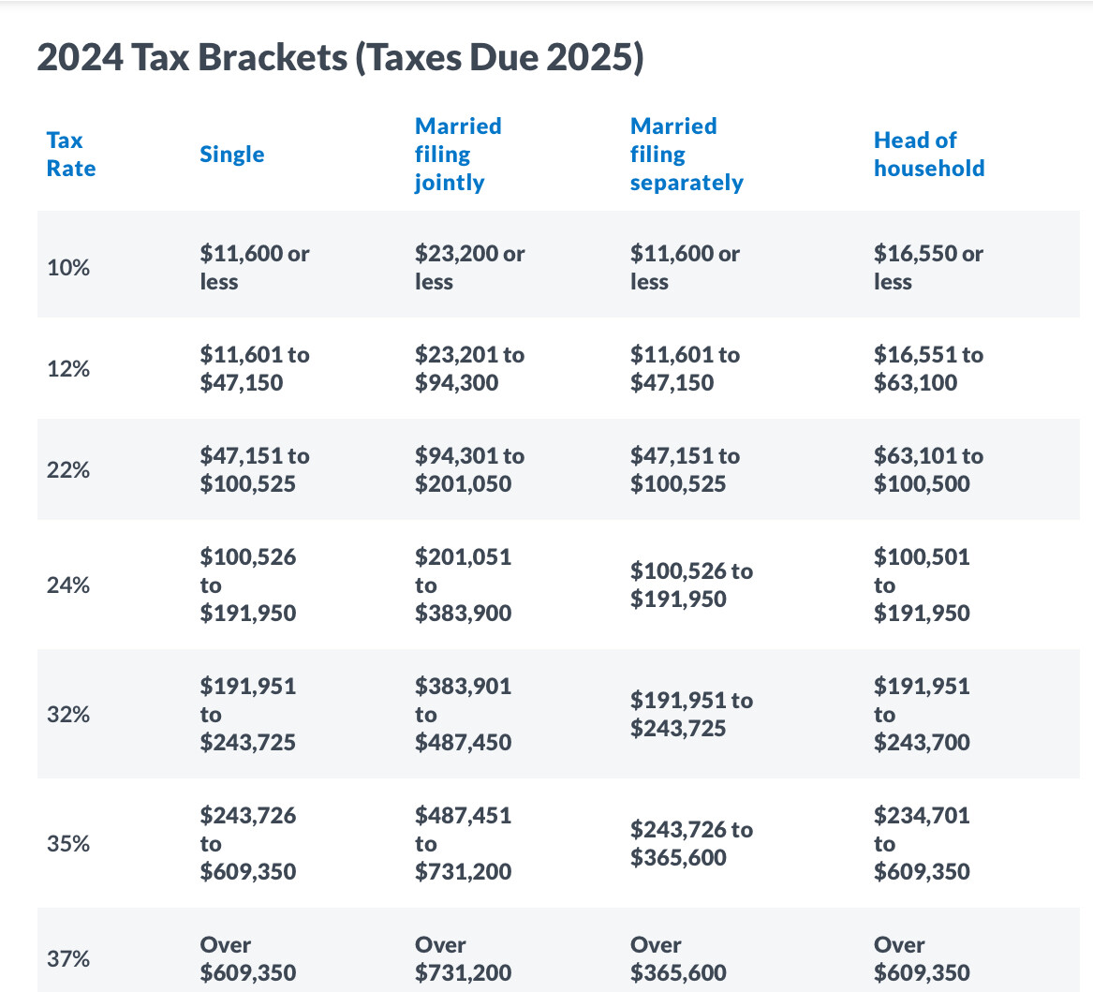
Task: Select the "$16,551 to $63,100" cell
Action: click(928, 369)
